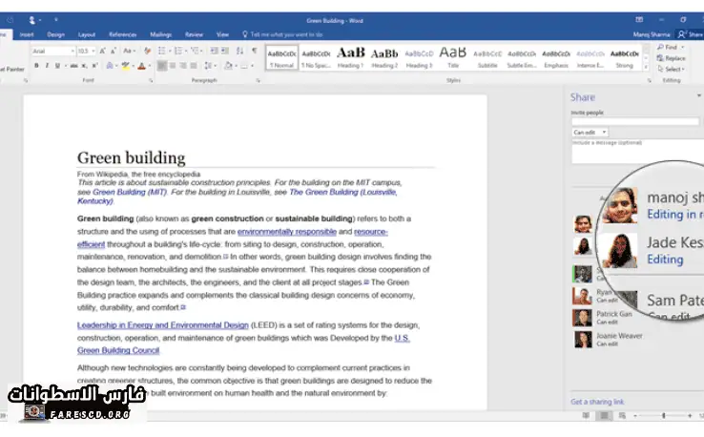Expand the font size dropdown
704x437 pixels.
point(93,51)
